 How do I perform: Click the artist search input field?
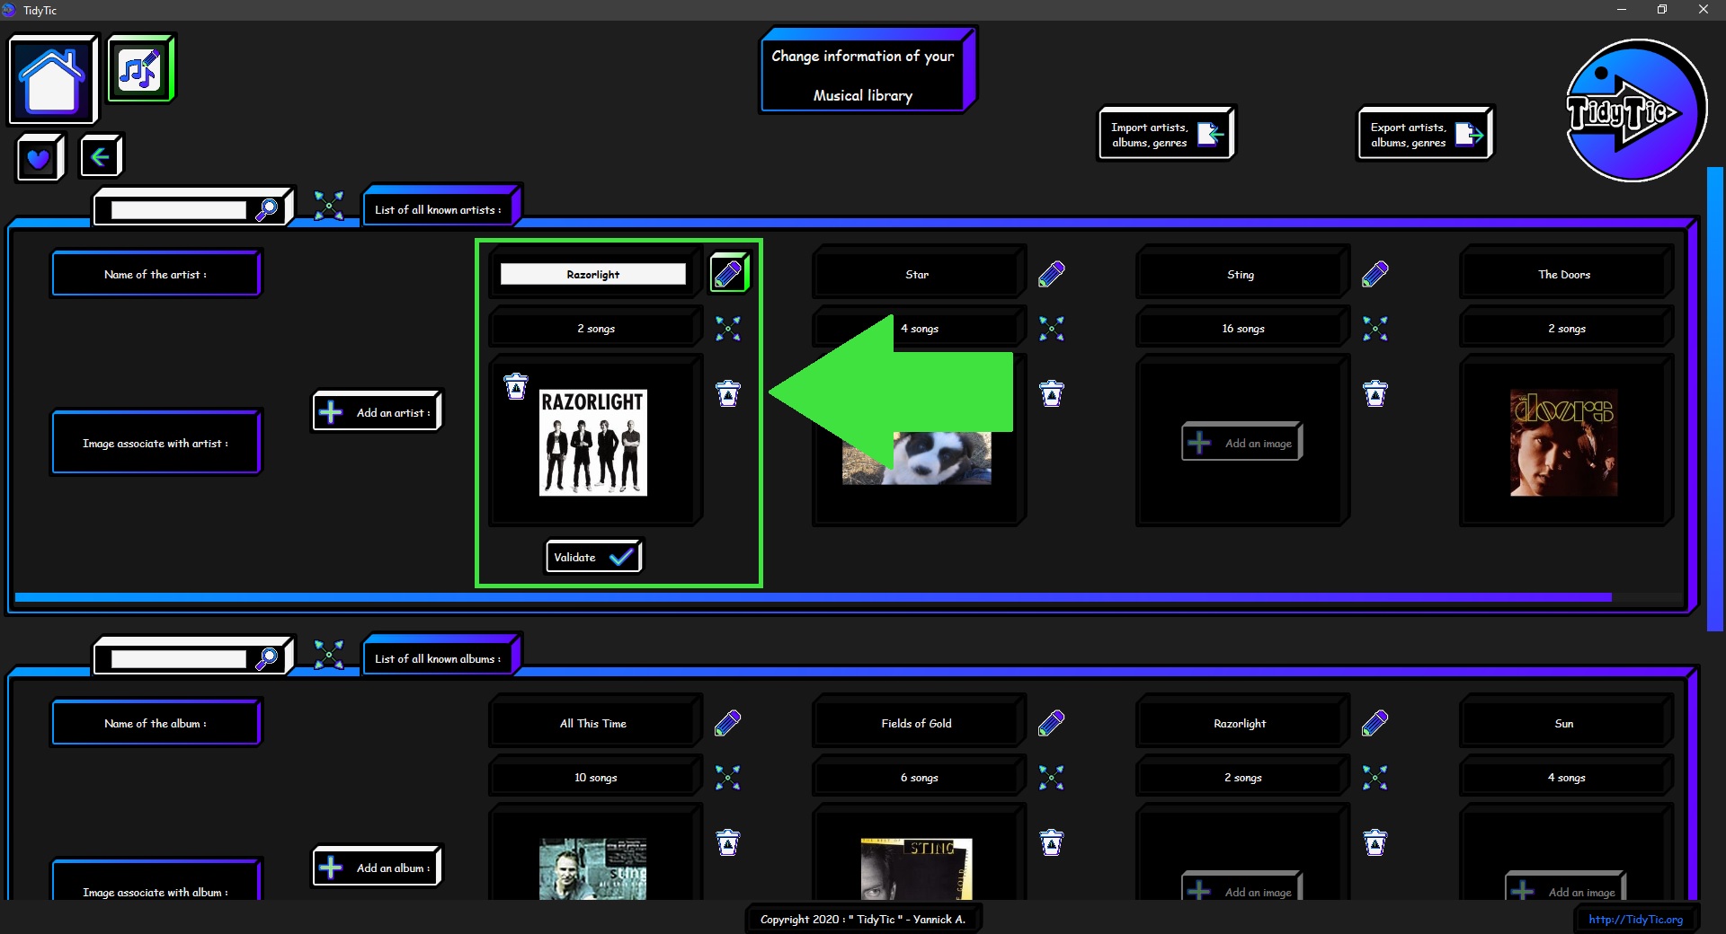178,210
